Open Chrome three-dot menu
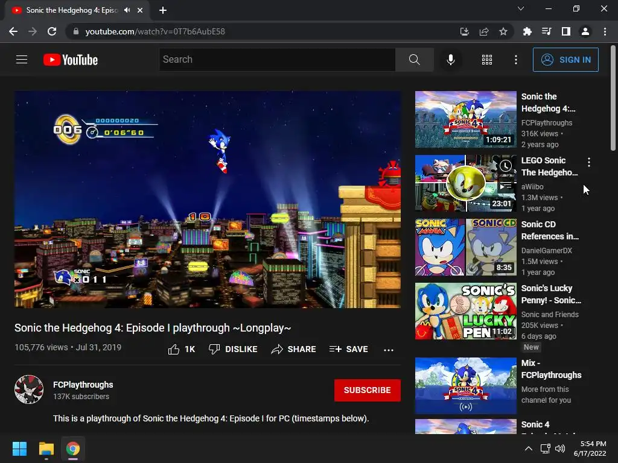618x463 pixels. 605,31
